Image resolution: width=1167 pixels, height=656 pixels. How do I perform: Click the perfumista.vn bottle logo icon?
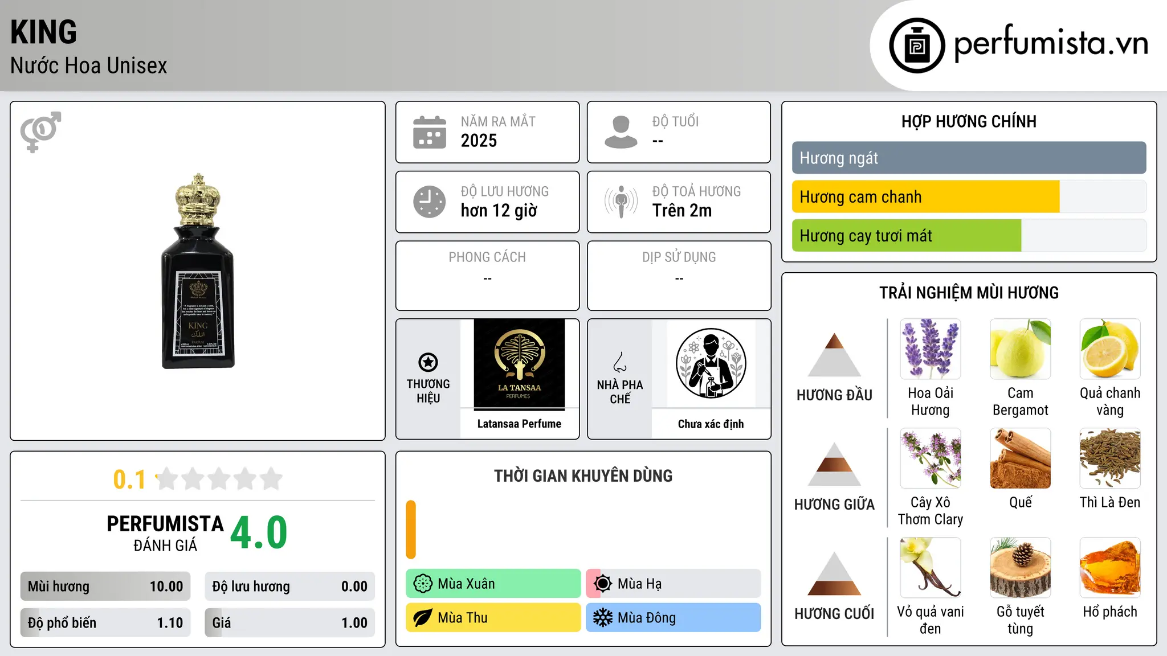pyautogui.click(x=917, y=46)
